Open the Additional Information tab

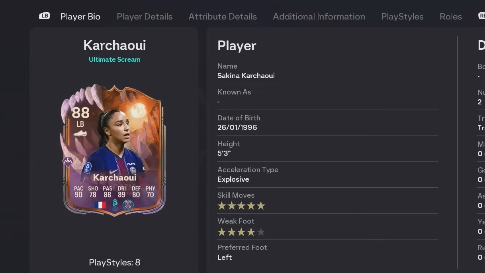(x=319, y=16)
